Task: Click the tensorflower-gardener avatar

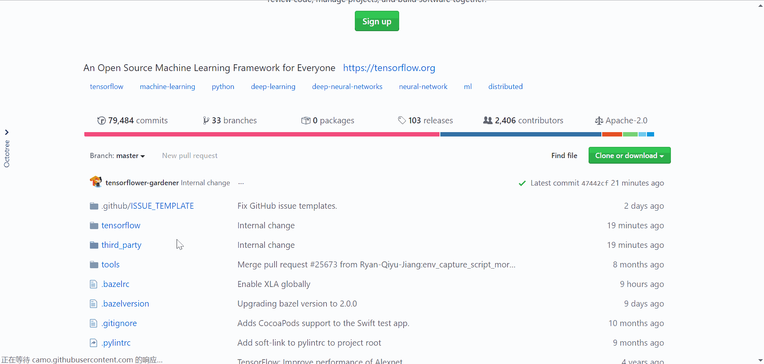Action: [96, 182]
